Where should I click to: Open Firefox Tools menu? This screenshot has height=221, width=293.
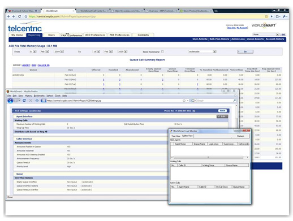tap(58, 96)
